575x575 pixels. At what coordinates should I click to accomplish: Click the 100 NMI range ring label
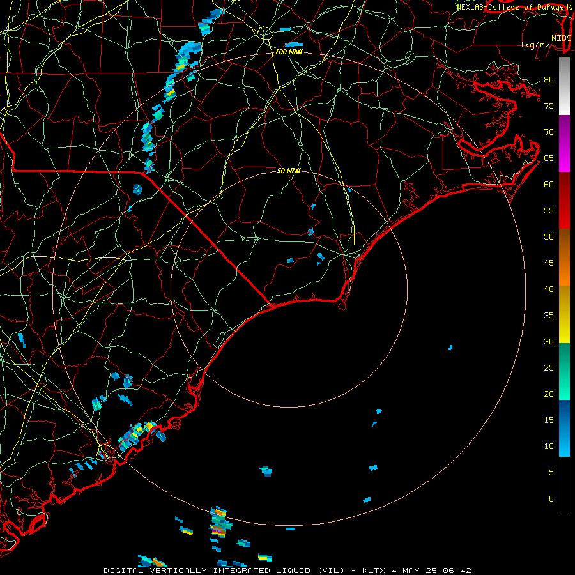(x=289, y=52)
